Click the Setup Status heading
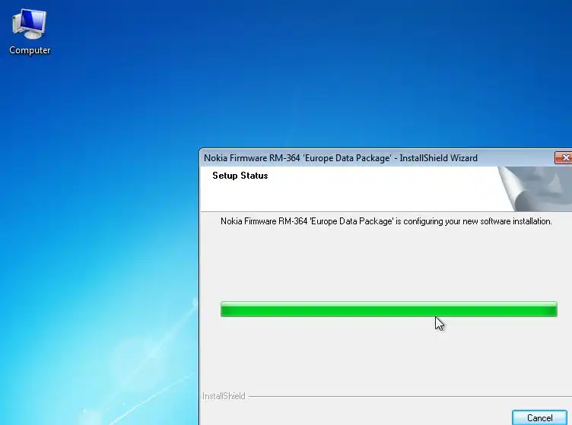Screen dimensions: 572x425 [240, 176]
